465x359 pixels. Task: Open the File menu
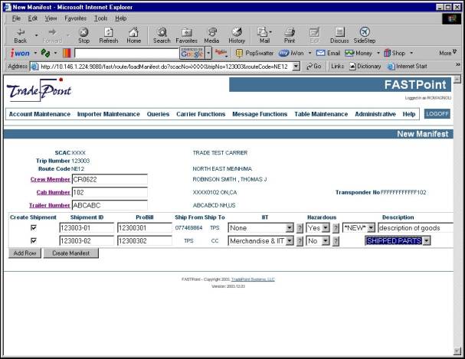point(16,18)
